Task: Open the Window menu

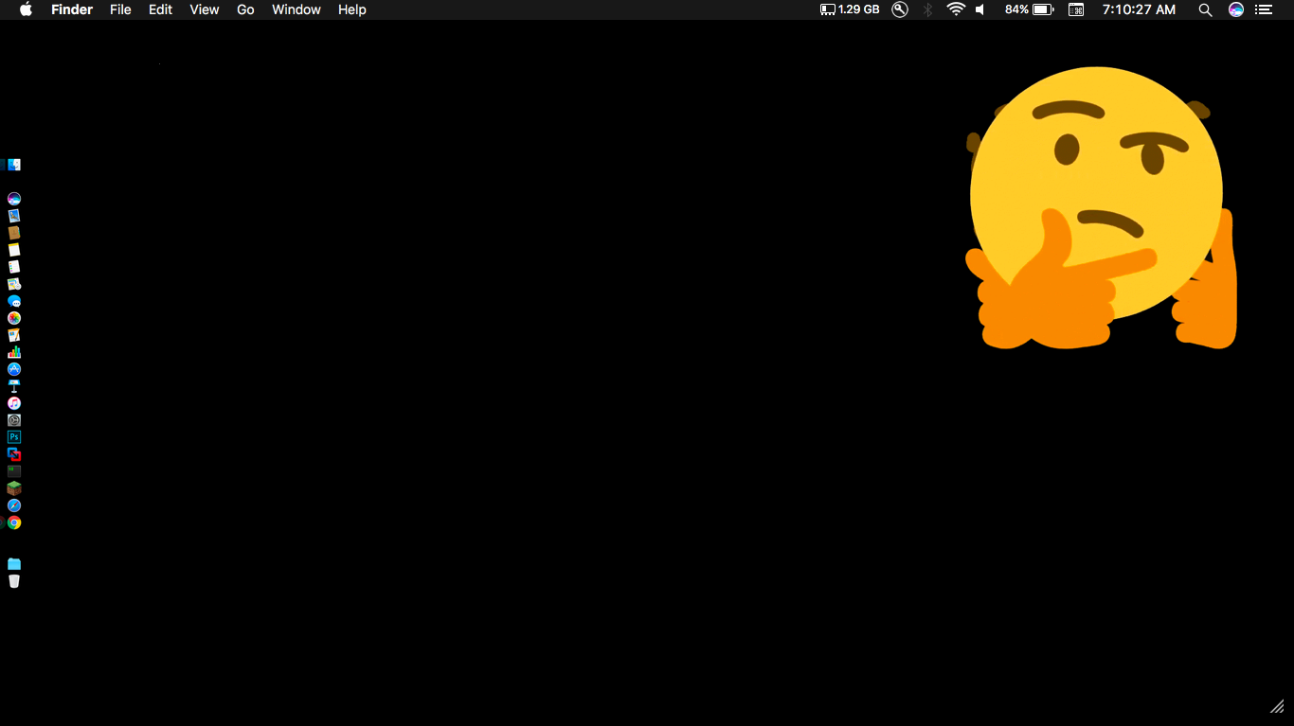Action: click(x=297, y=9)
